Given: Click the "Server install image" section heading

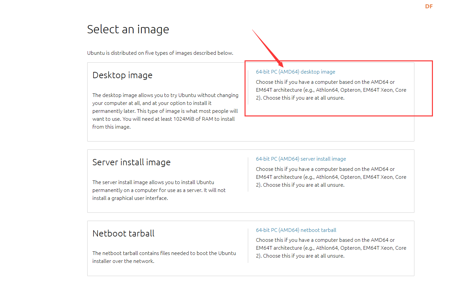Looking at the screenshot, I should pos(131,162).
